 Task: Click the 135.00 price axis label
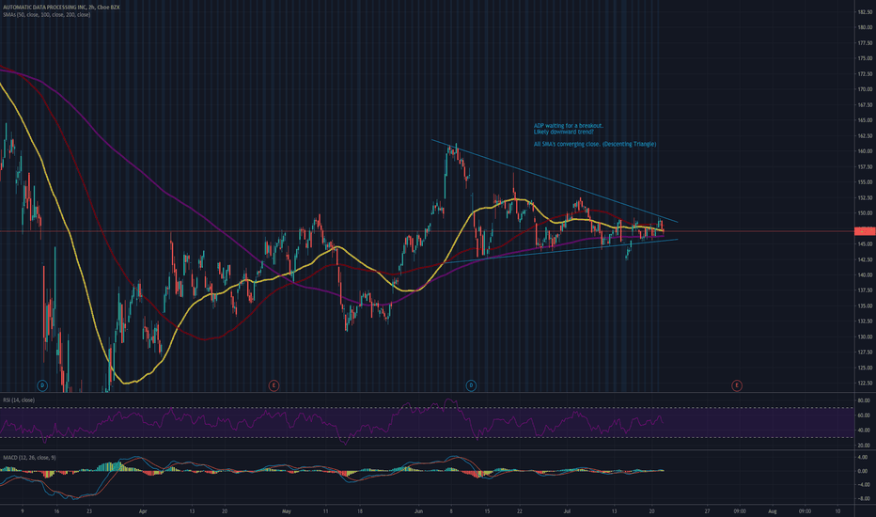865,306
